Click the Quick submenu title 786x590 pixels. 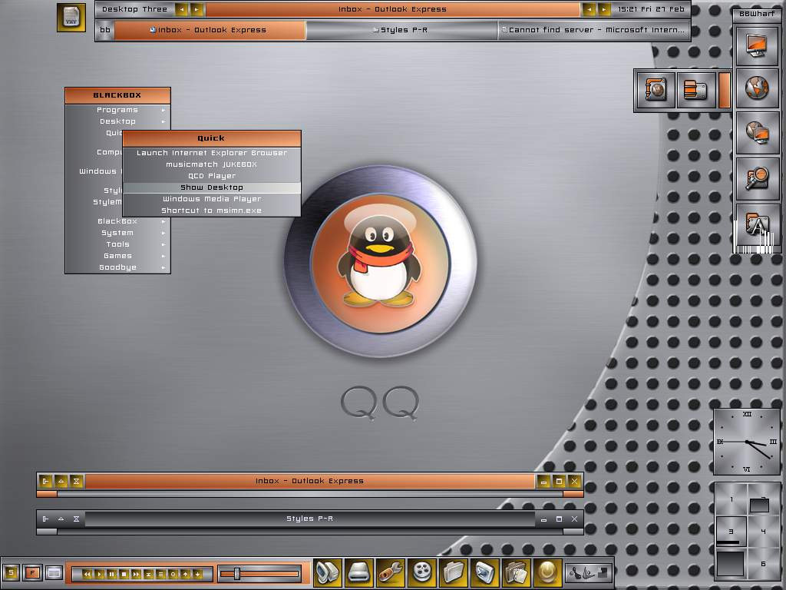212,138
